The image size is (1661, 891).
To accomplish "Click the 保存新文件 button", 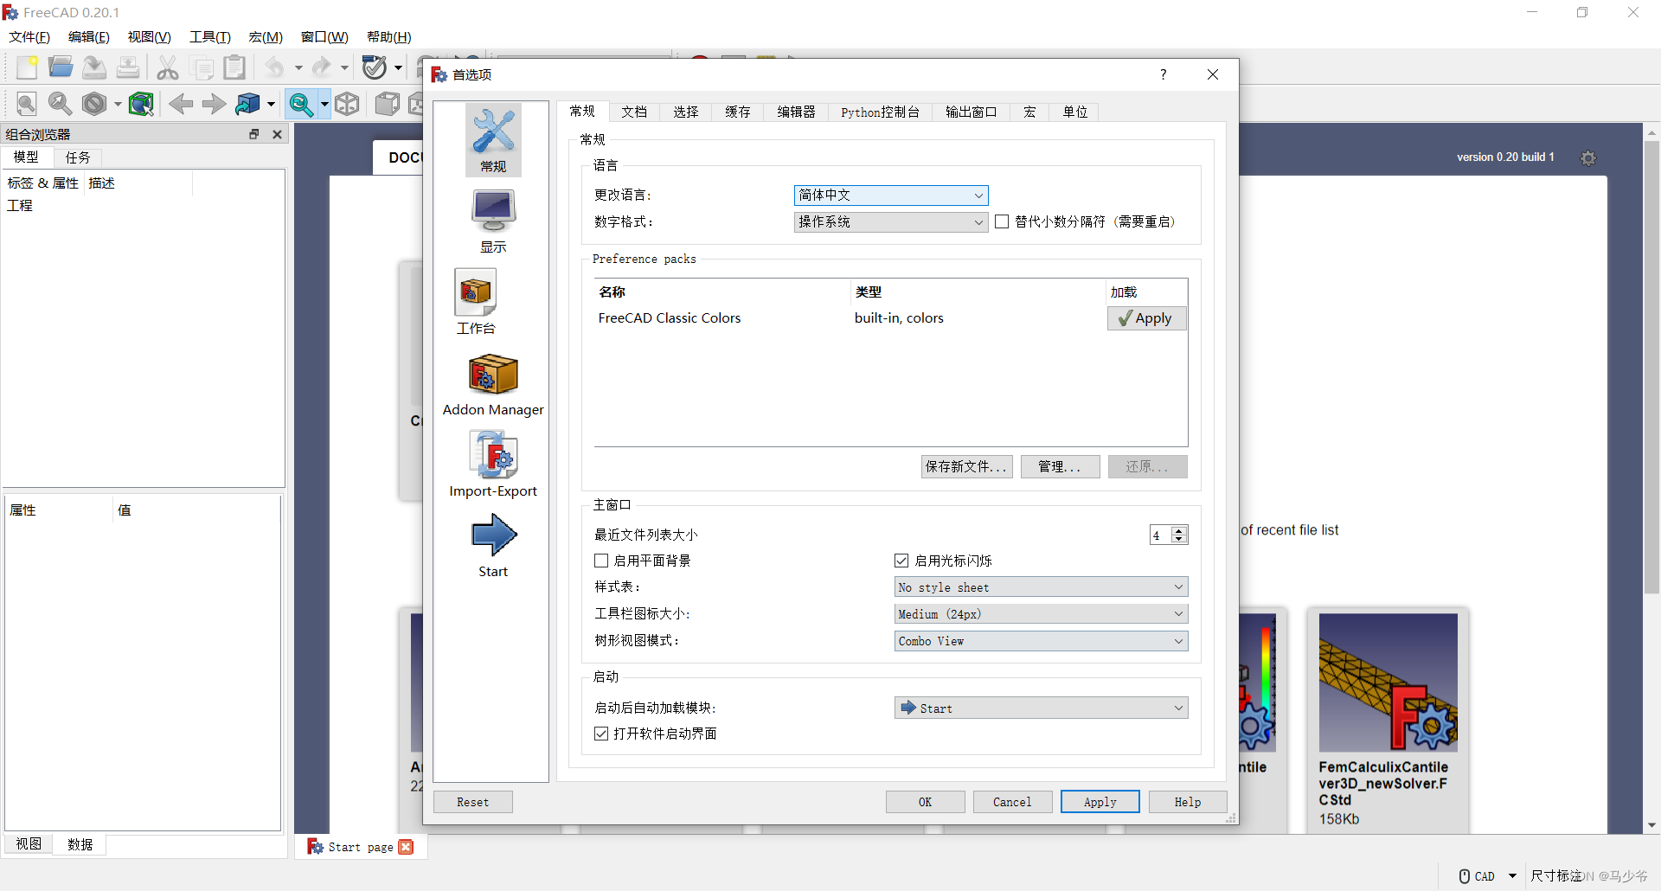I will [966, 466].
